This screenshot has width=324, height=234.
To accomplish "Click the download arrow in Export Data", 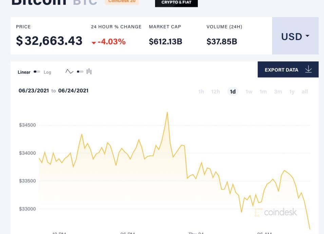I will [308, 70].
